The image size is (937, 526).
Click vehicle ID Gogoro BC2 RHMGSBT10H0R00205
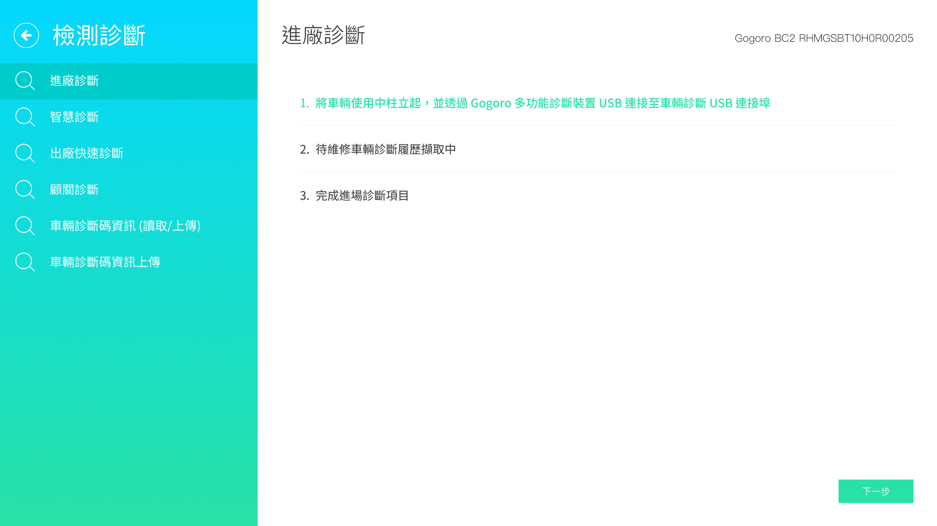[824, 38]
